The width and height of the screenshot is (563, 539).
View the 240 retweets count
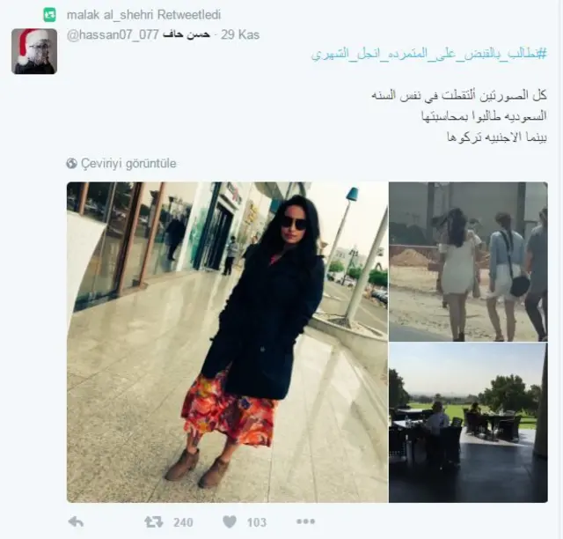[x=183, y=522]
